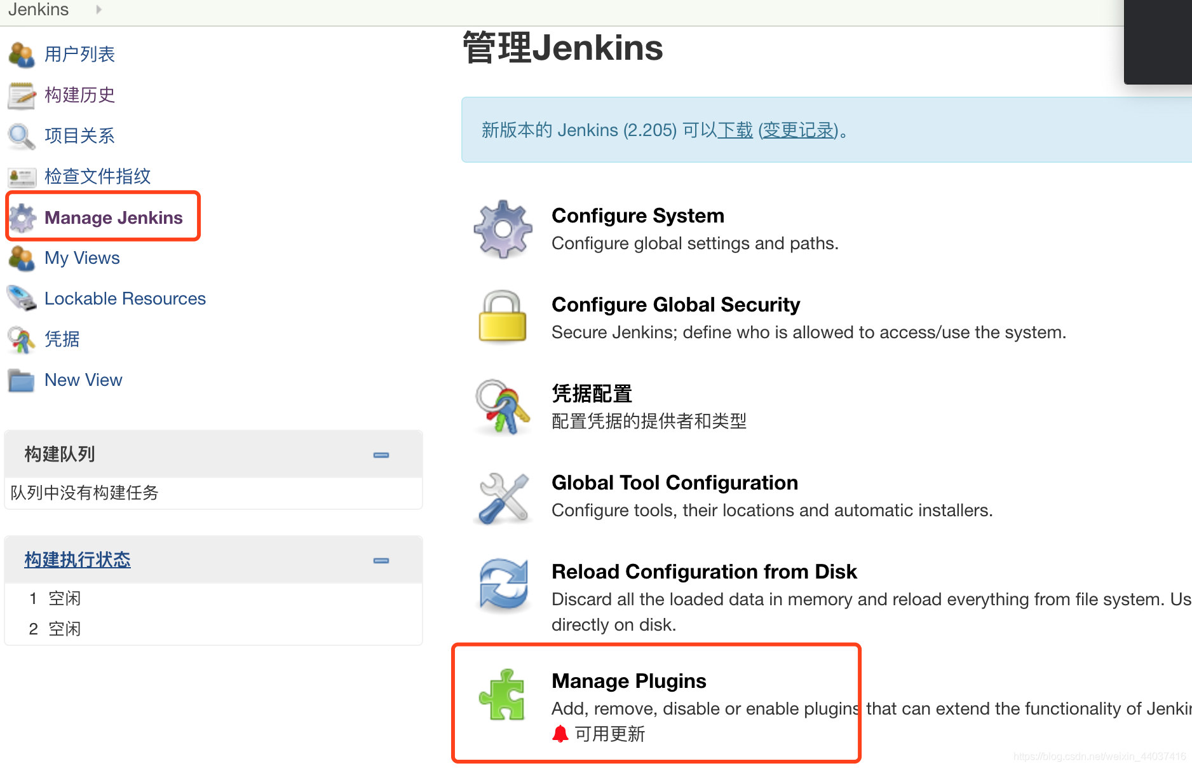Collapse the 构建队列 panel
This screenshot has width=1192, height=768.
[381, 455]
